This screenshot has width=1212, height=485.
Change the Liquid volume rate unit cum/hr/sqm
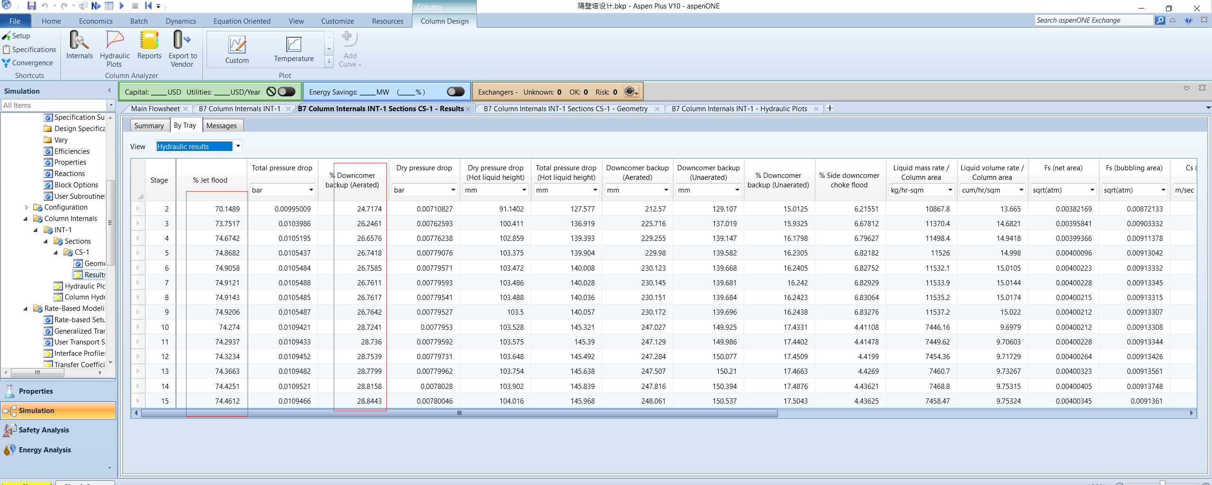[x=993, y=190]
